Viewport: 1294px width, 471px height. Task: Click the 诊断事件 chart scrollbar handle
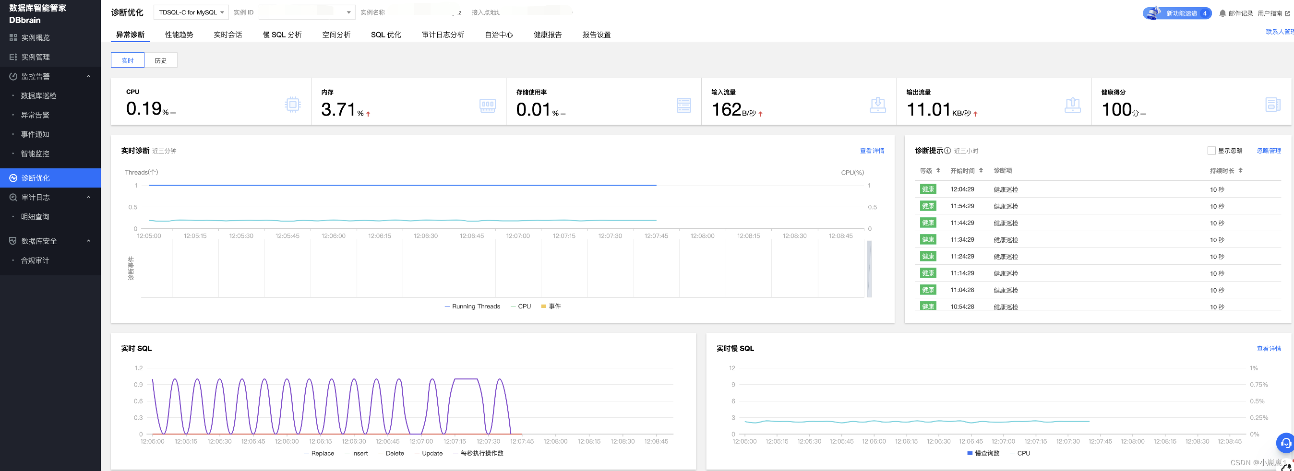869,269
